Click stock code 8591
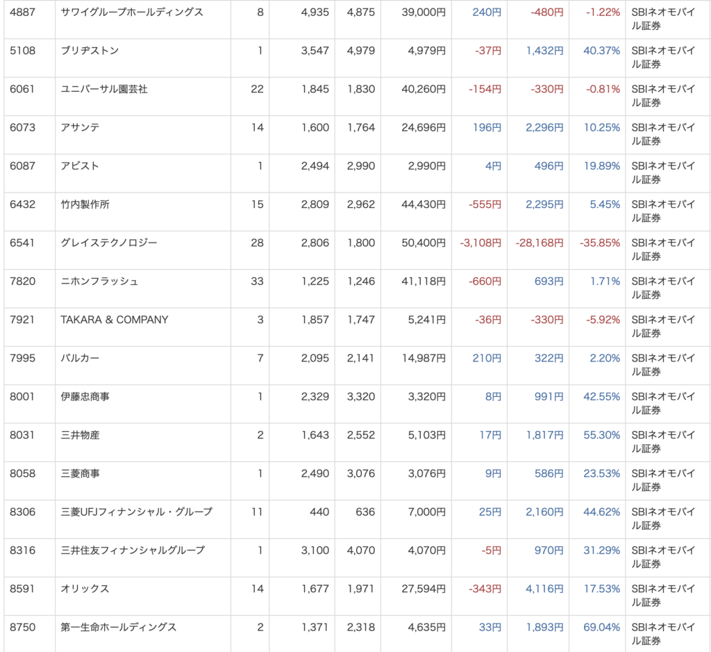 pyautogui.click(x=22, y=589)
